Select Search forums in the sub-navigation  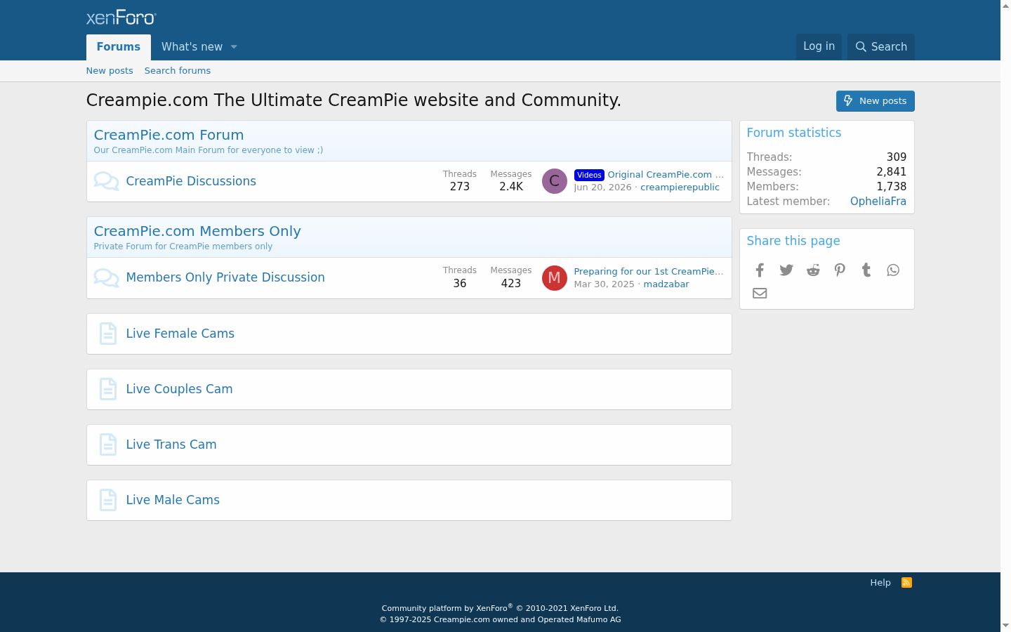tap(178, 71)
